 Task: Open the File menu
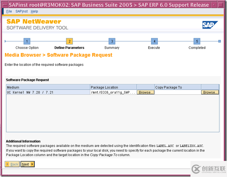pyautogui.click(x=9, y=11)
